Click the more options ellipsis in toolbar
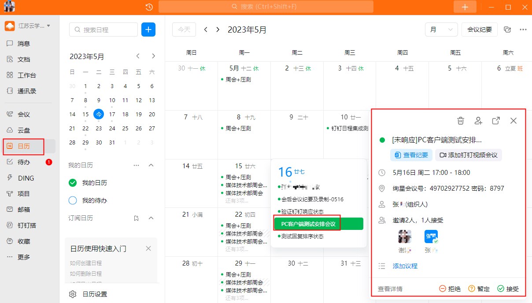This screenshot has height=303, width=532. [x=523, y=30]
